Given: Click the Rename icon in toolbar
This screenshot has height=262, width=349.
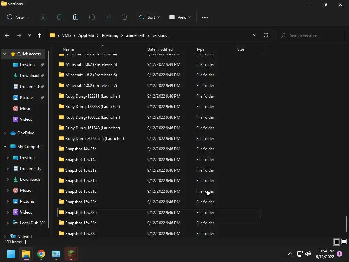Looking at the screenshot, I should point(92,17).
